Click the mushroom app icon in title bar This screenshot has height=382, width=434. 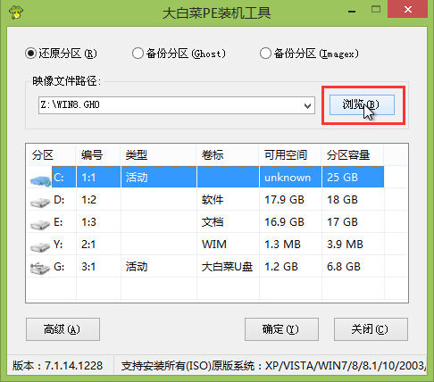tap(16, 12)
